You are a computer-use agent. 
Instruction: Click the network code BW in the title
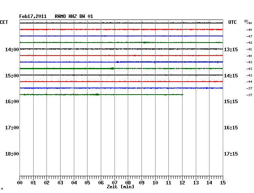coord(82,16)
